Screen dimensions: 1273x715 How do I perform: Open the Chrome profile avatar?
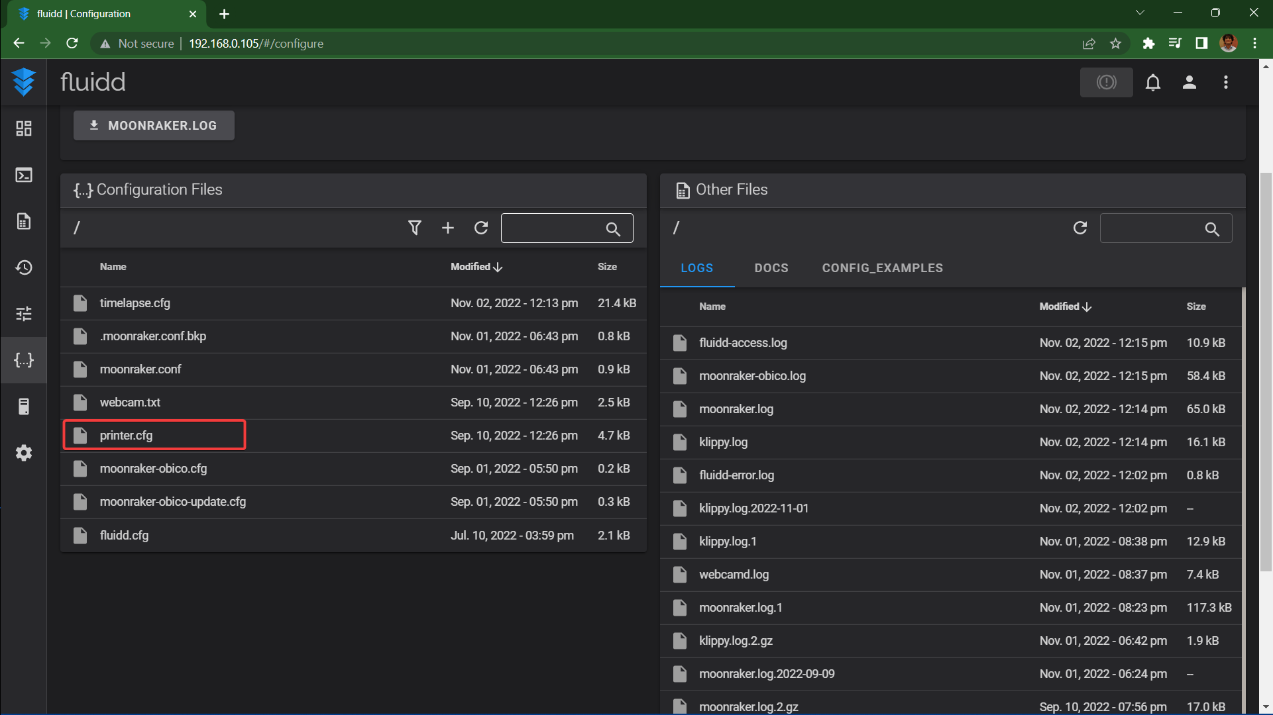(1229, 44)
